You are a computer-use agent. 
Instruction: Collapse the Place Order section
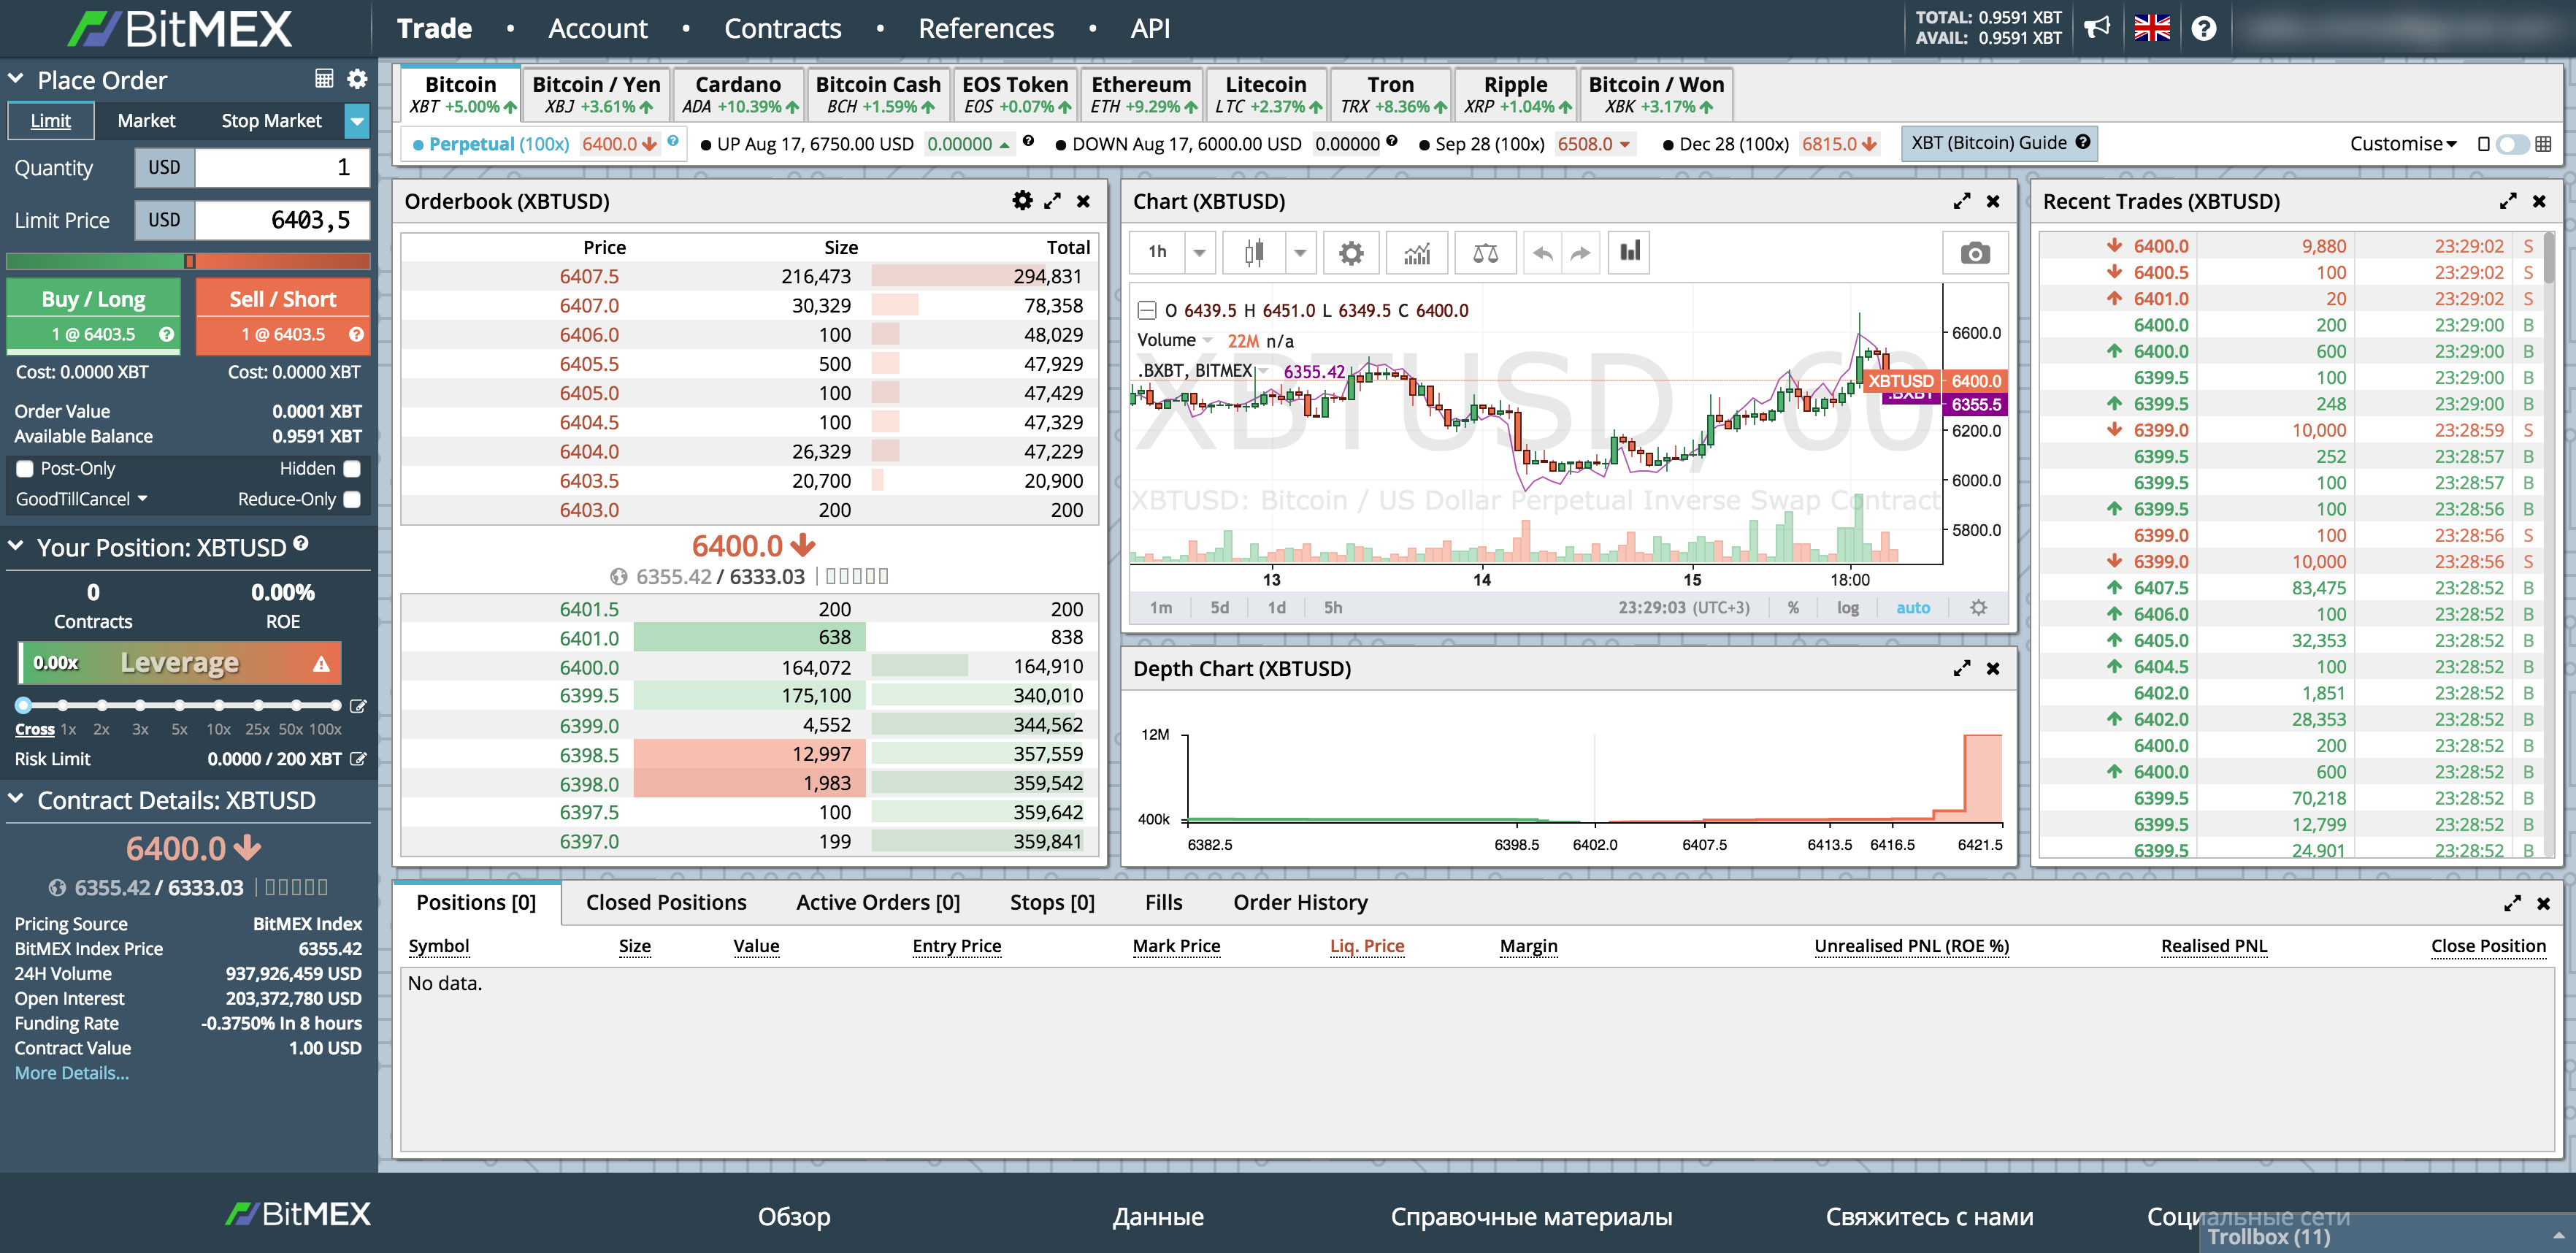pos(16,79)
